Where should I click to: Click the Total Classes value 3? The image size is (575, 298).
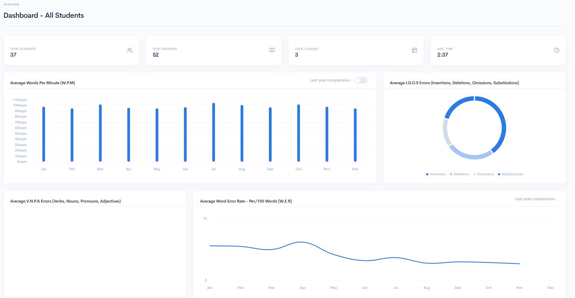pyautogui.click(x=297, y=55)
